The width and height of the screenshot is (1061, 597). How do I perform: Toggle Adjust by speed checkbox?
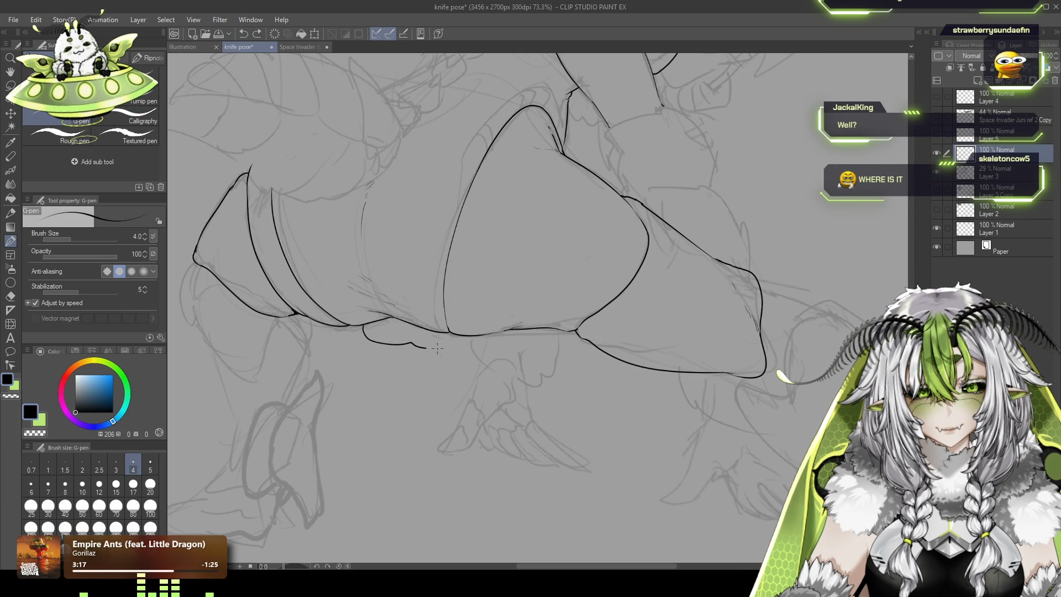pyautogui.click(x=35, y=303)
